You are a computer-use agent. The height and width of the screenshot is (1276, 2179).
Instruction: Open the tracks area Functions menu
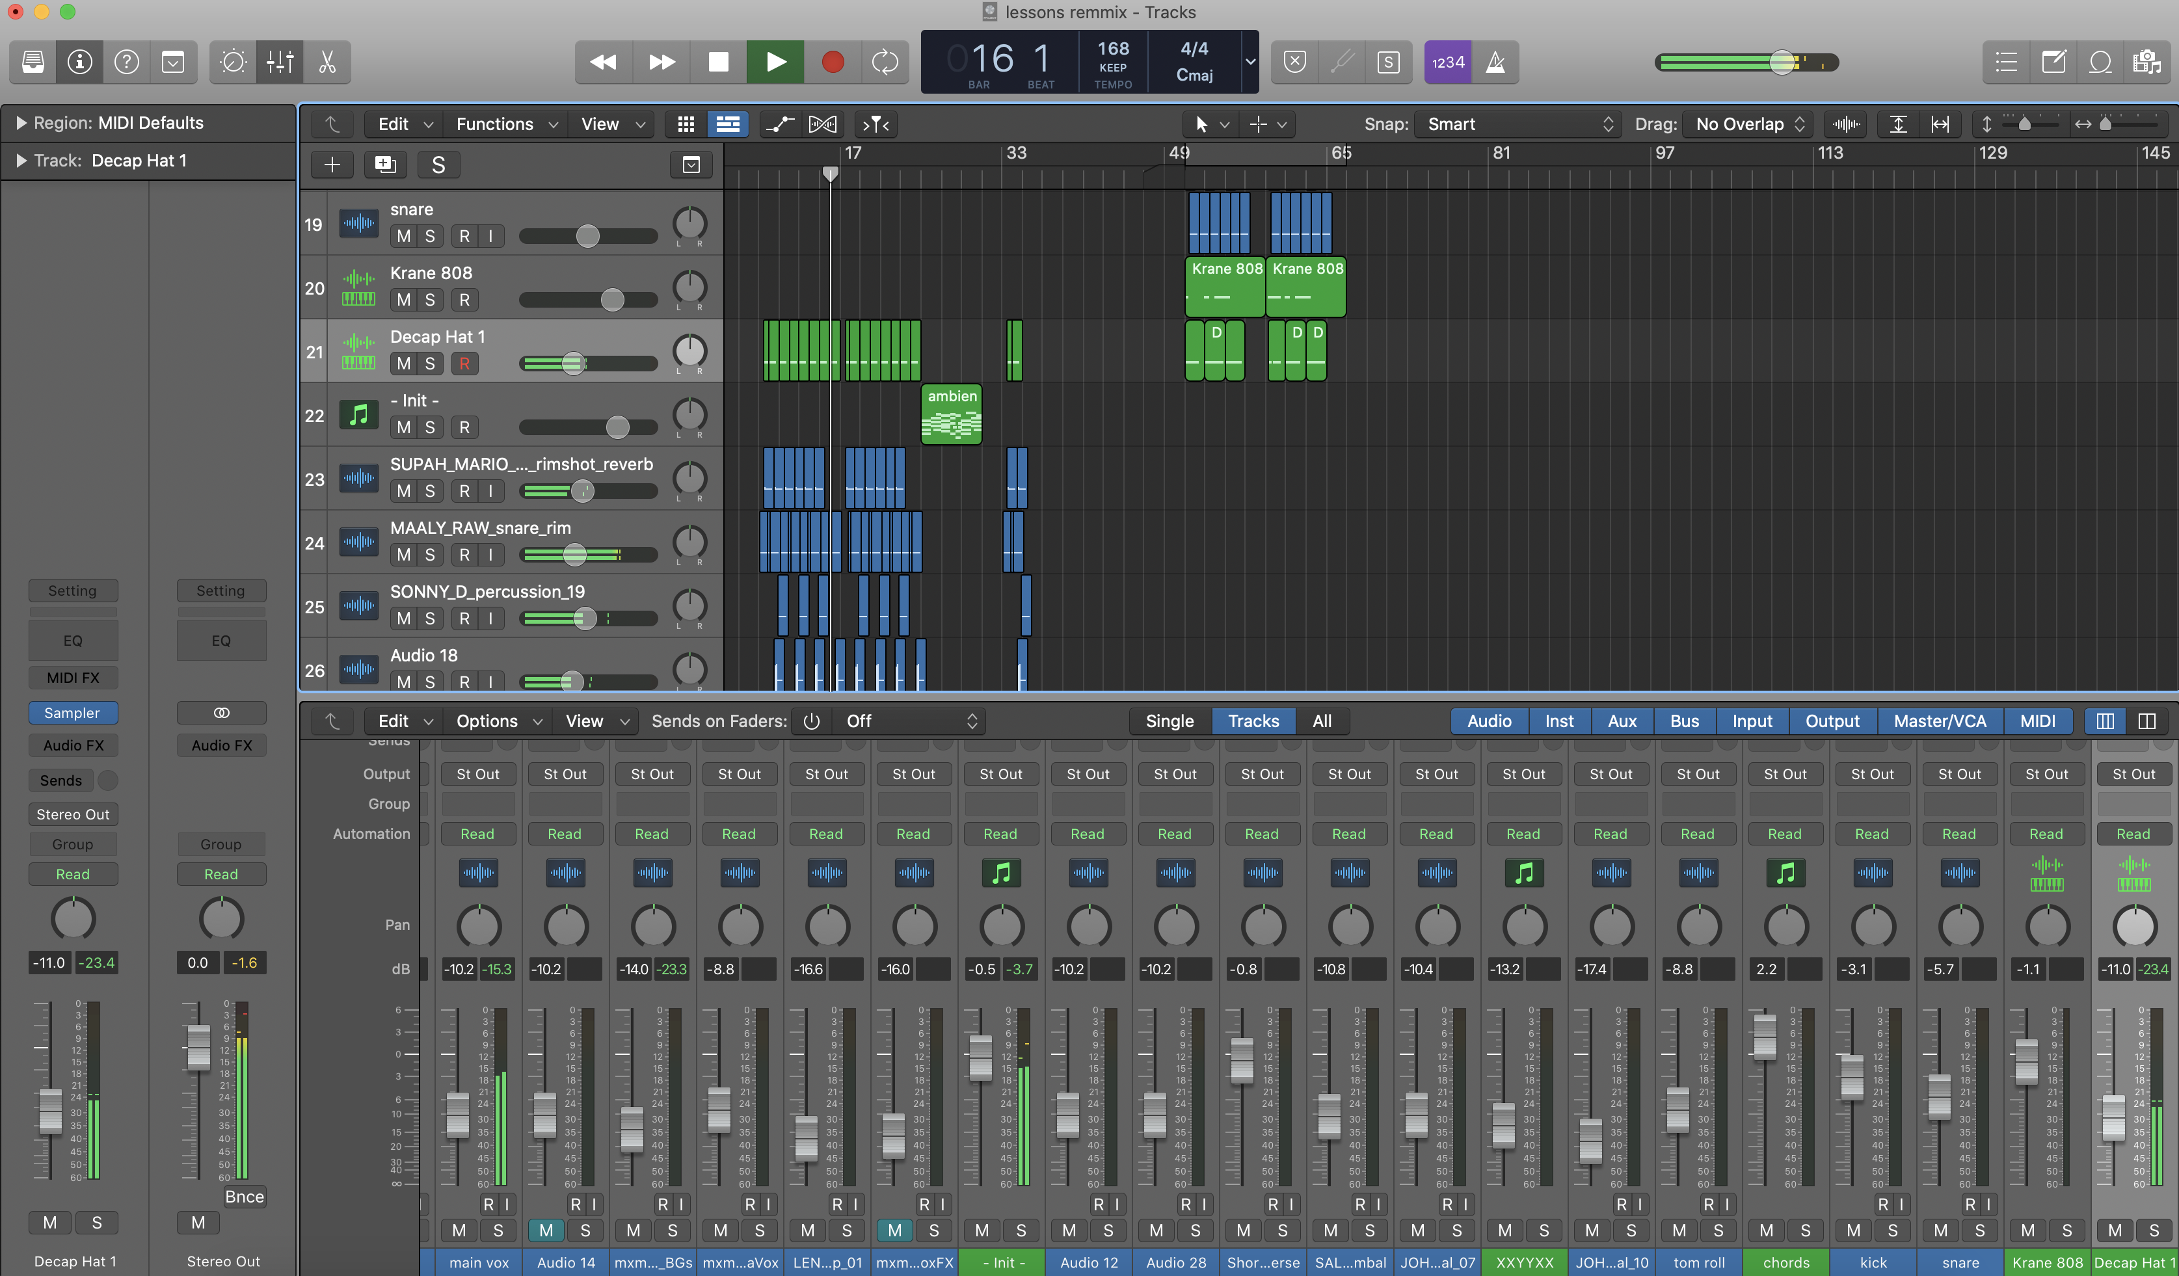point(505,124)
